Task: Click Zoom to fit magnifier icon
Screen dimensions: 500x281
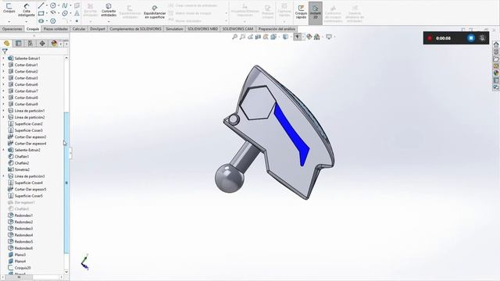Action: point(234,37)
